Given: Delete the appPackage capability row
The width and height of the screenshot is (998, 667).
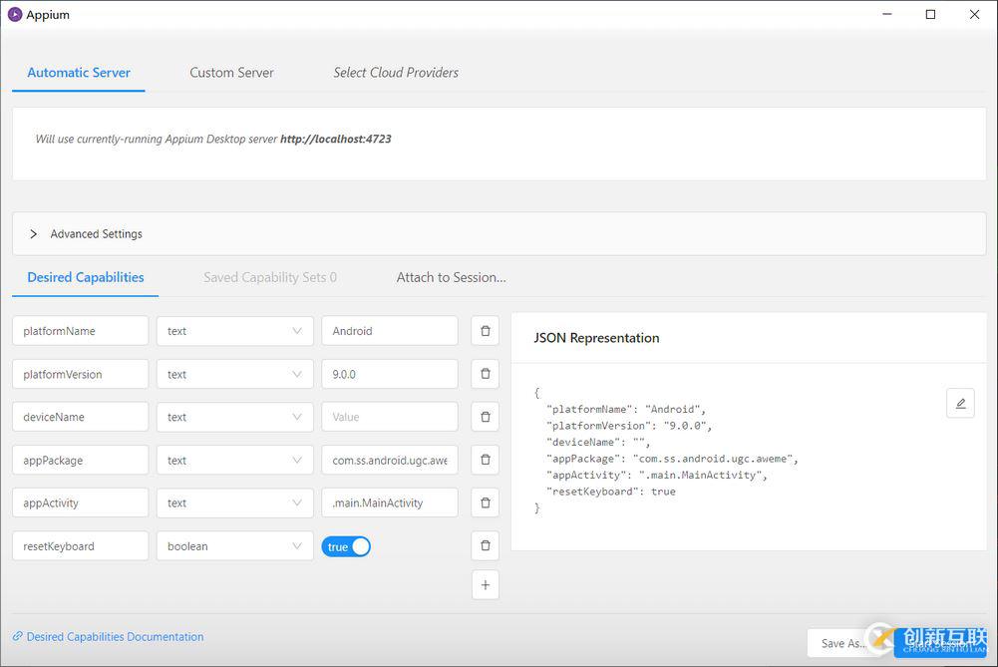Looking at the screenshot, I should point(486,460).
